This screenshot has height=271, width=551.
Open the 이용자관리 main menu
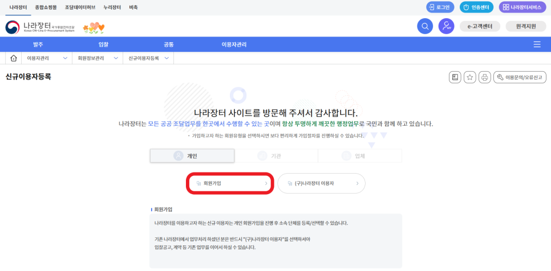(234, 44)
